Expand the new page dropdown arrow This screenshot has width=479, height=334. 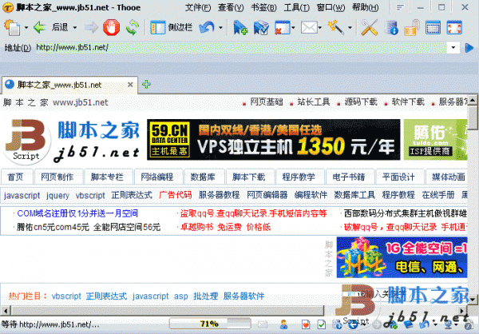pos(26,27)
